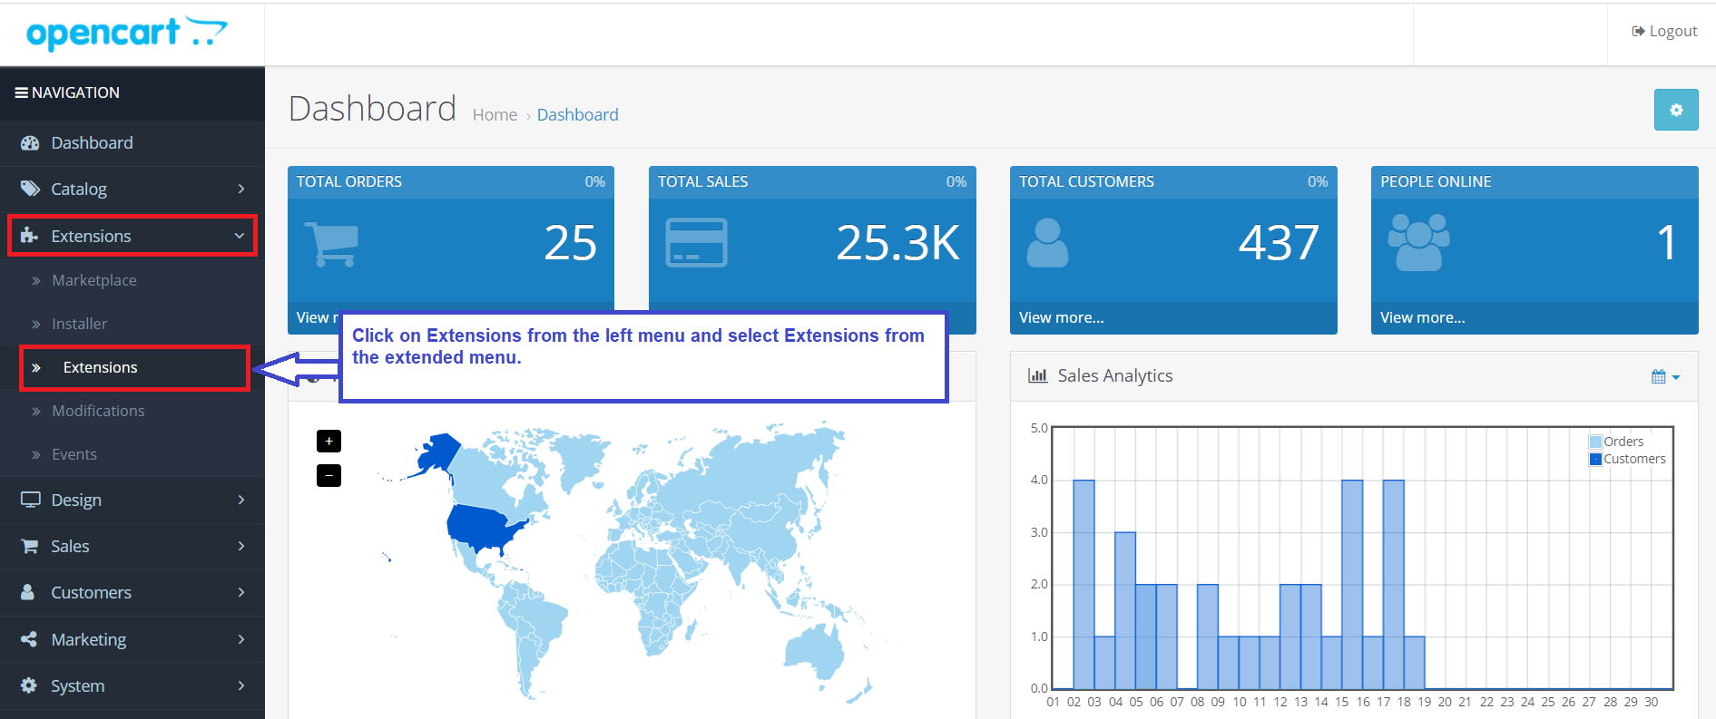Click the United States on the map

pos(483,528)
